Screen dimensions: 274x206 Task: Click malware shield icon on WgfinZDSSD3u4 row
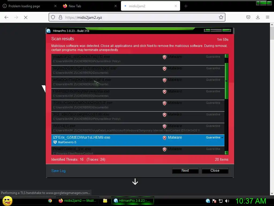(x=165, y=69)
